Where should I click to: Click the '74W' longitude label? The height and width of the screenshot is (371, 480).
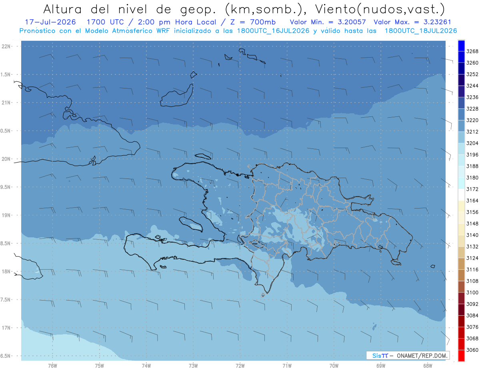pos(146,365)
